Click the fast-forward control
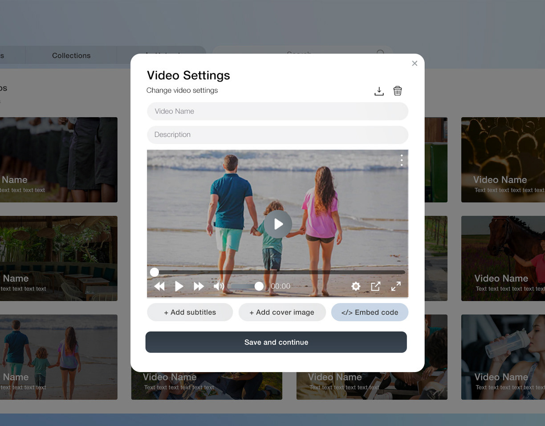The height and width of the screenshot is (426, 545). 199,287
